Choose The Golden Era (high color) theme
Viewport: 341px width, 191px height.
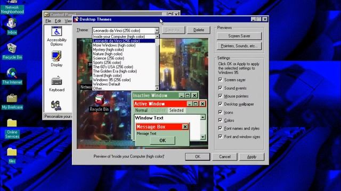click(124, 71)
